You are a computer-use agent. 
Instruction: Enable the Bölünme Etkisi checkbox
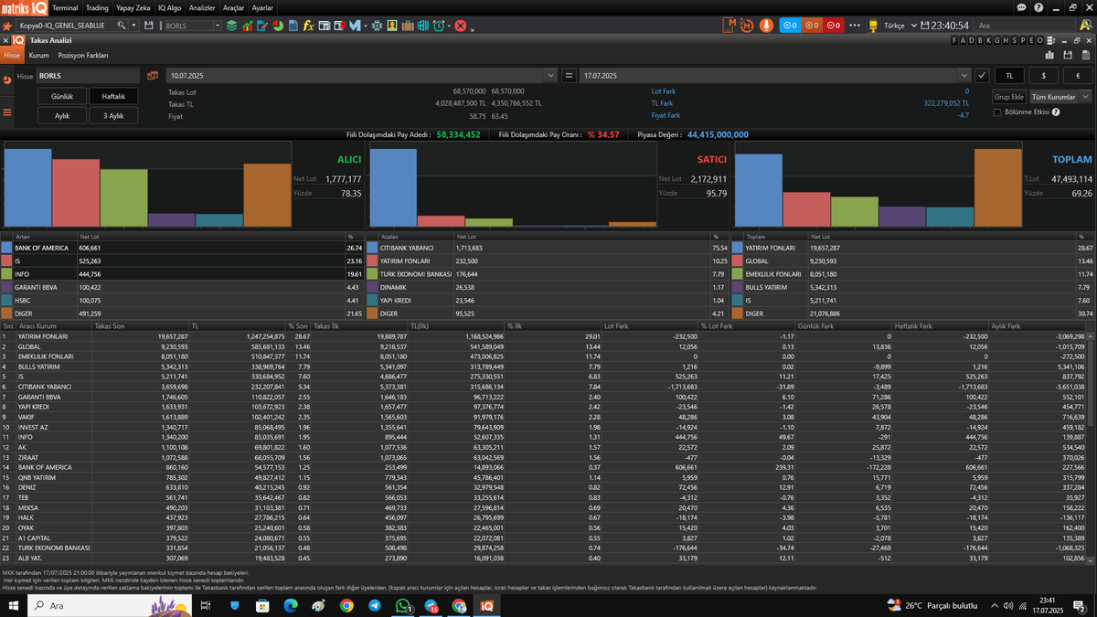[x=997, y=112]
